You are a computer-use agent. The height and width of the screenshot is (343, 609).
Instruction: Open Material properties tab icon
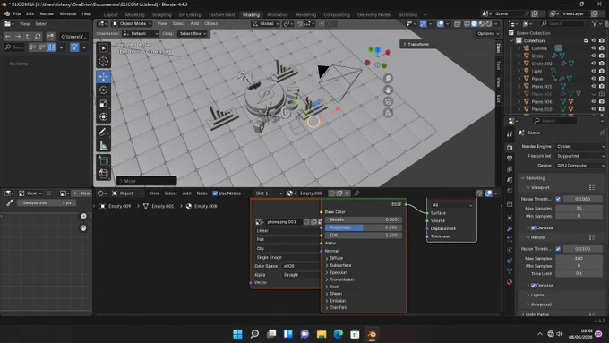pos(510,282)
